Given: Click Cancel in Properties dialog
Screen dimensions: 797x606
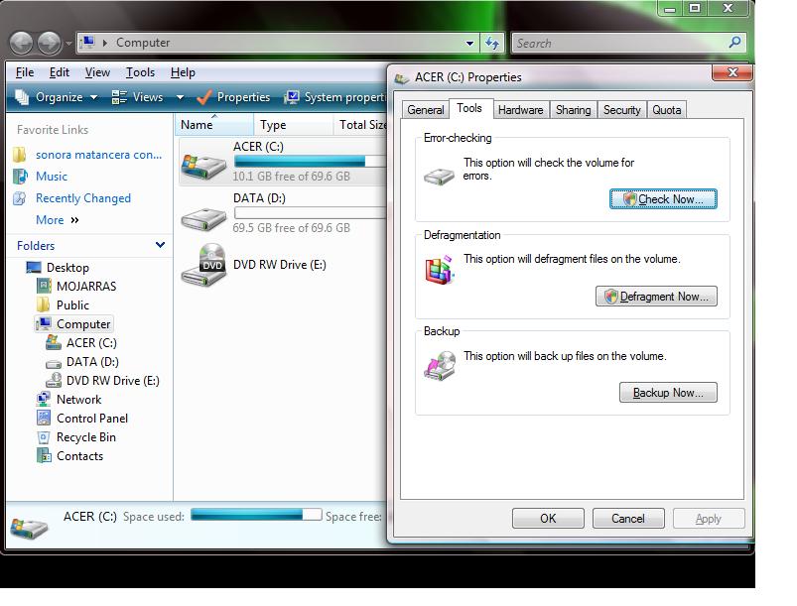Looking at the screenshot, I should point(627,519).
